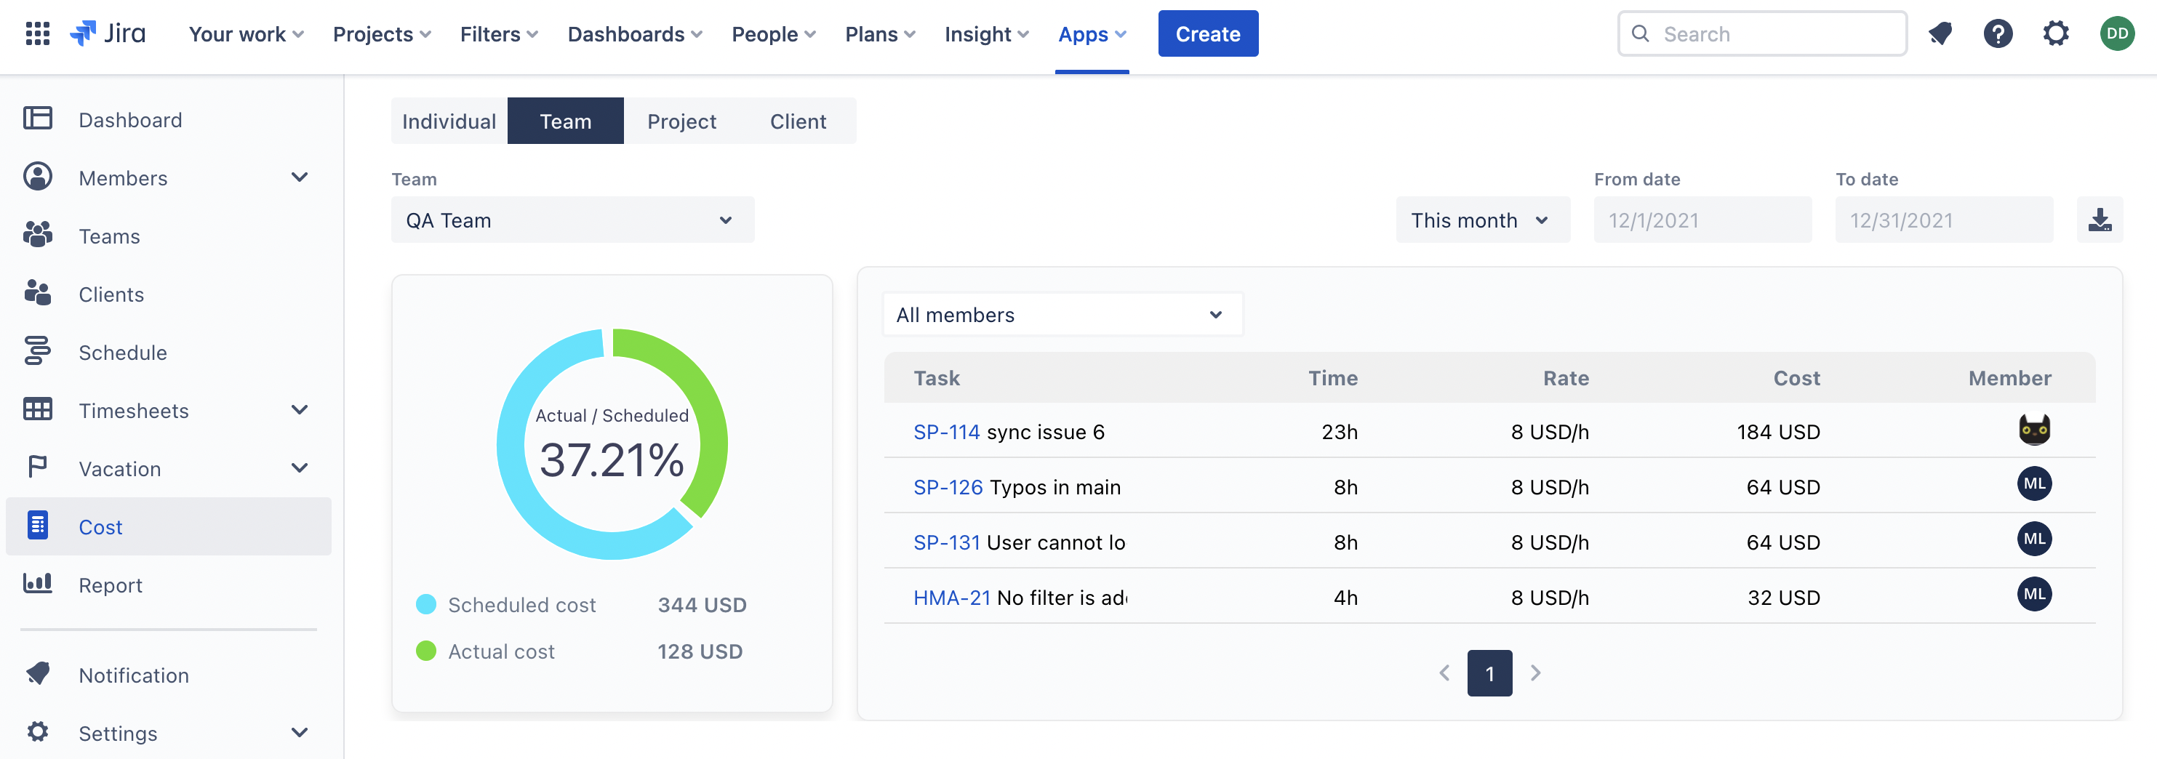
Task: Open the This month period dropdown
Action: click(x=1481, y=220)
